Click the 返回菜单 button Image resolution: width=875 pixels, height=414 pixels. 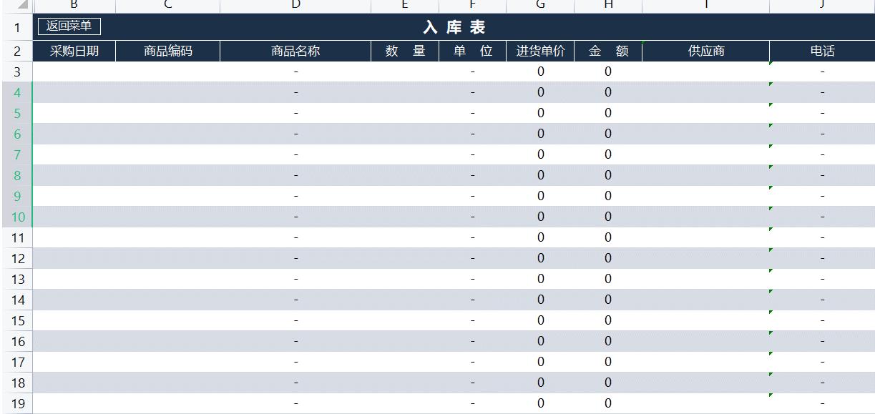68,26
